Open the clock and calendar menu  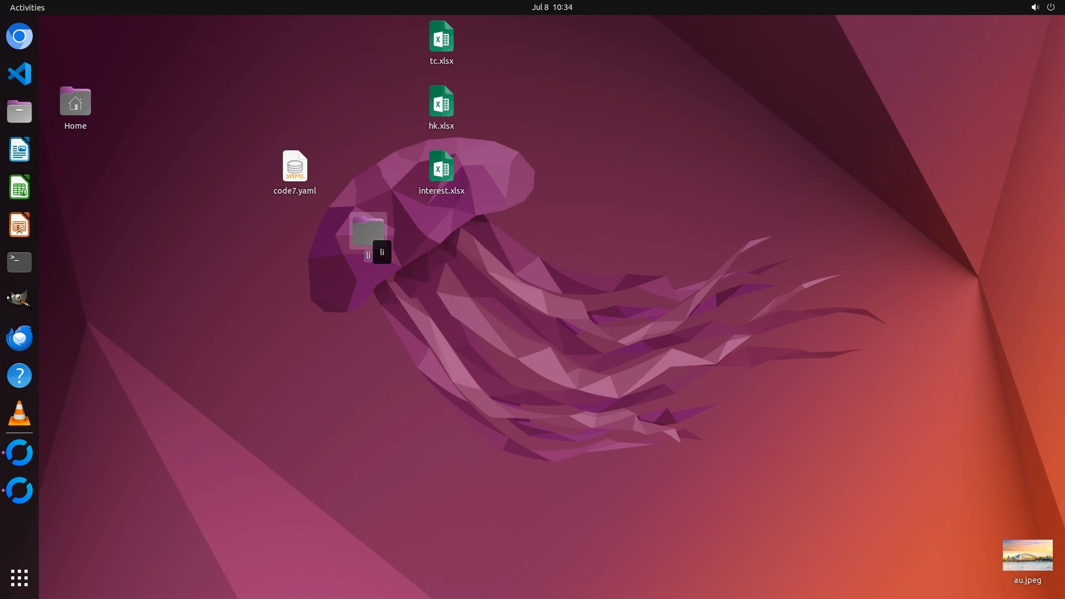click(x=551, y=7)
